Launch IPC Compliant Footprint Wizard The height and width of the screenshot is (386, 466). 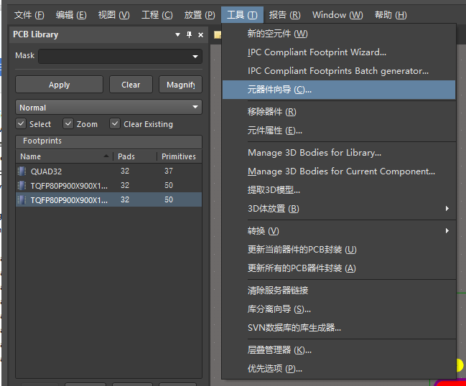[339, 52]
